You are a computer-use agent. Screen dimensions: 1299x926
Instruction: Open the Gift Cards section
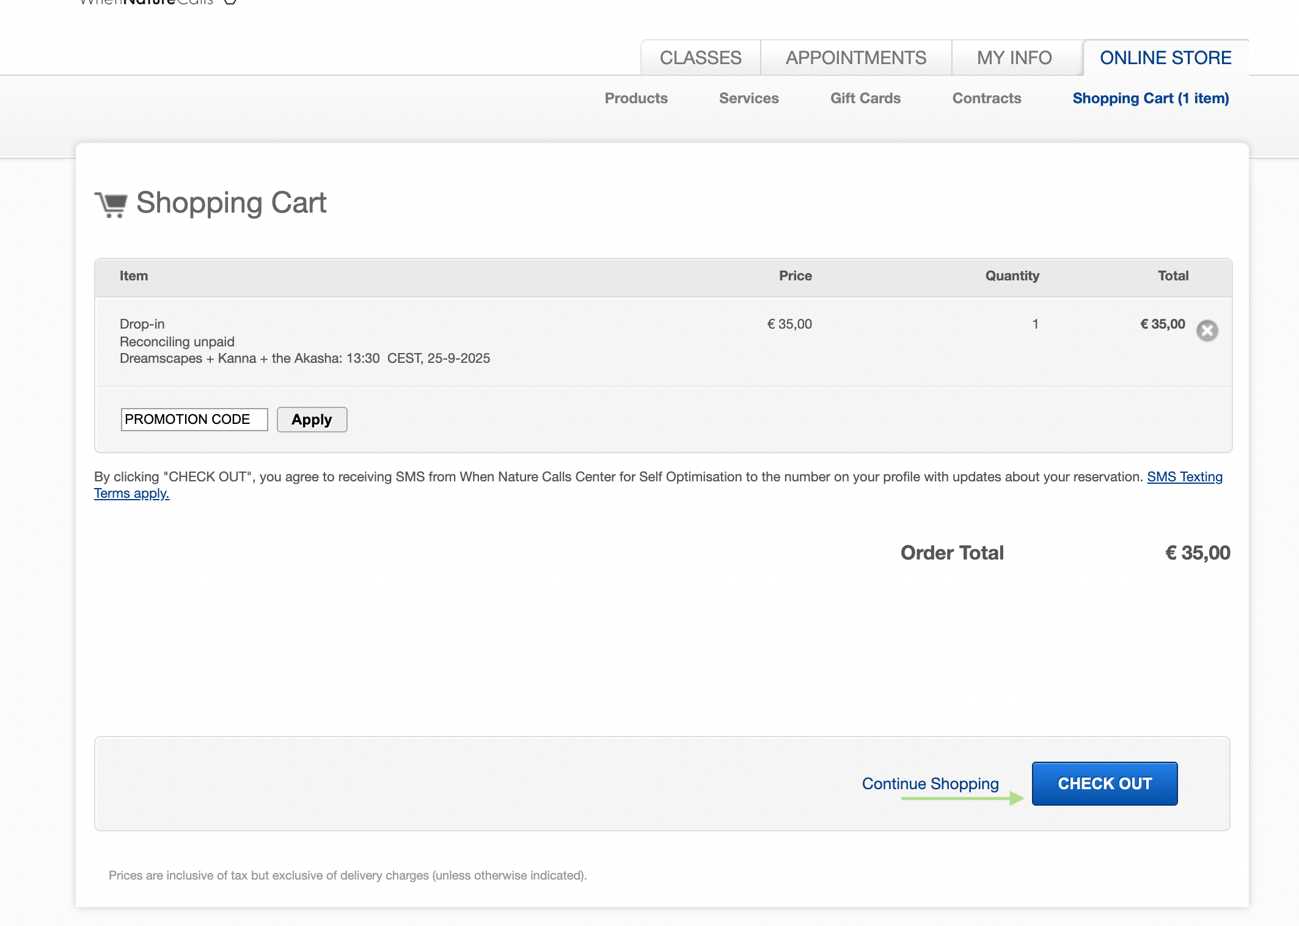[865, 98]
